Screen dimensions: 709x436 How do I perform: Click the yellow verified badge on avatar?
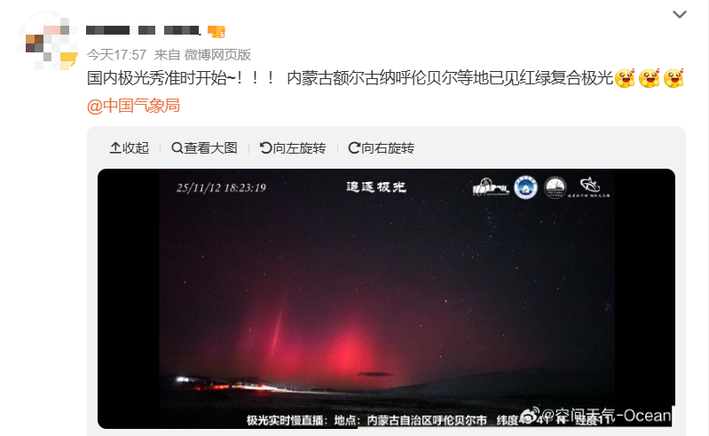pyautogui.click(x=68, y=60)
